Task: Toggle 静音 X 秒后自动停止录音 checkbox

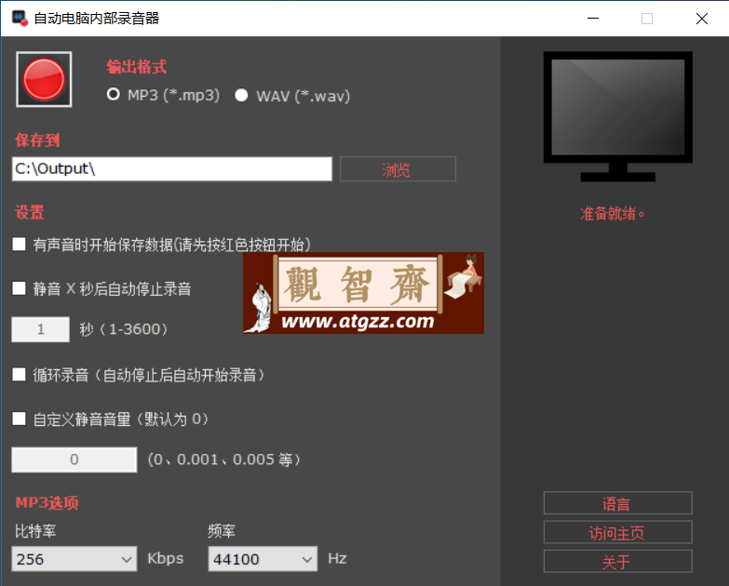Action: click(19, 288)
